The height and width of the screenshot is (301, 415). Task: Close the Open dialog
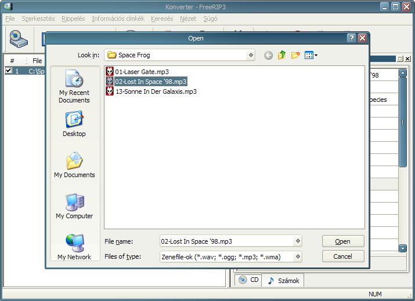362,38
